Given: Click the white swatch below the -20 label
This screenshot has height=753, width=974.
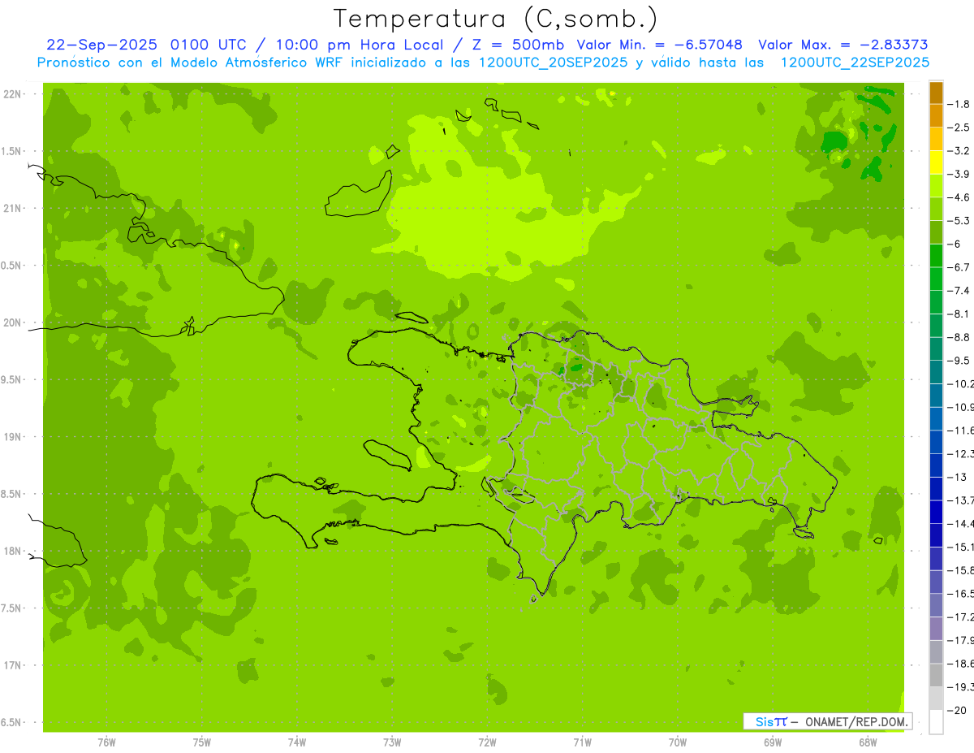Looking at the screenshot, I should coord(936,722).
